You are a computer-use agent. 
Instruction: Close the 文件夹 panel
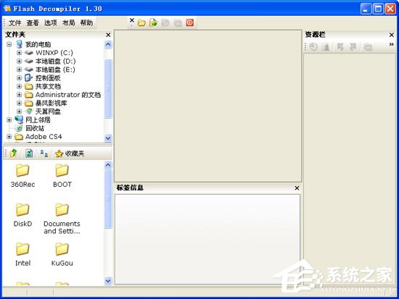coord(108,35)
